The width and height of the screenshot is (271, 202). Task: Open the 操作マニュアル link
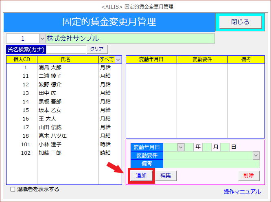(242, 191)
